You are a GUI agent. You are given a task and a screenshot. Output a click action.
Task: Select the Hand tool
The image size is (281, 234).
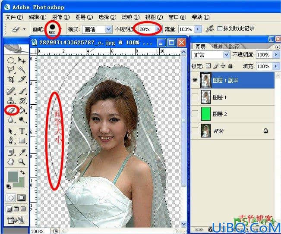(x=11, y=162)
